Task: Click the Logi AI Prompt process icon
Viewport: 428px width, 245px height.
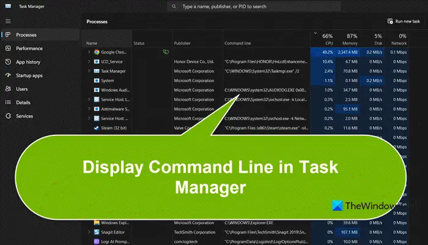Action: pyautogui.click(x=97, y=241)
